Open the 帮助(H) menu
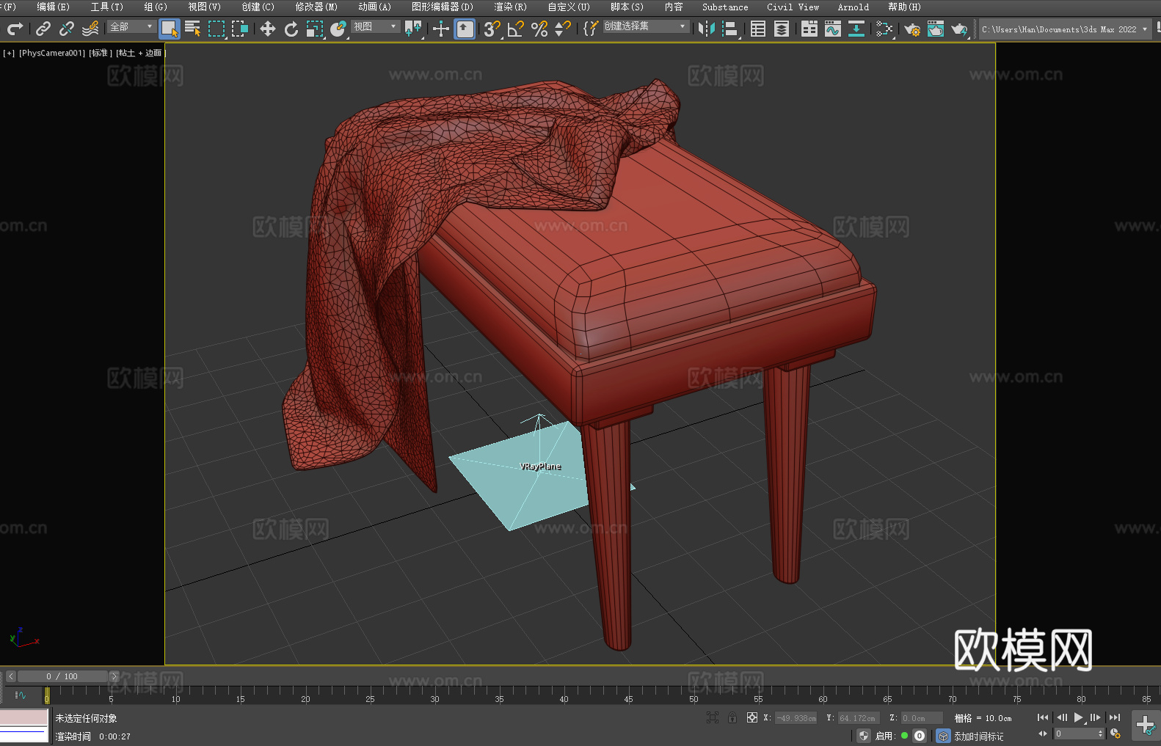Image resolution: width=1161 pixels, height=746 pixels. [x=904, y=7]
